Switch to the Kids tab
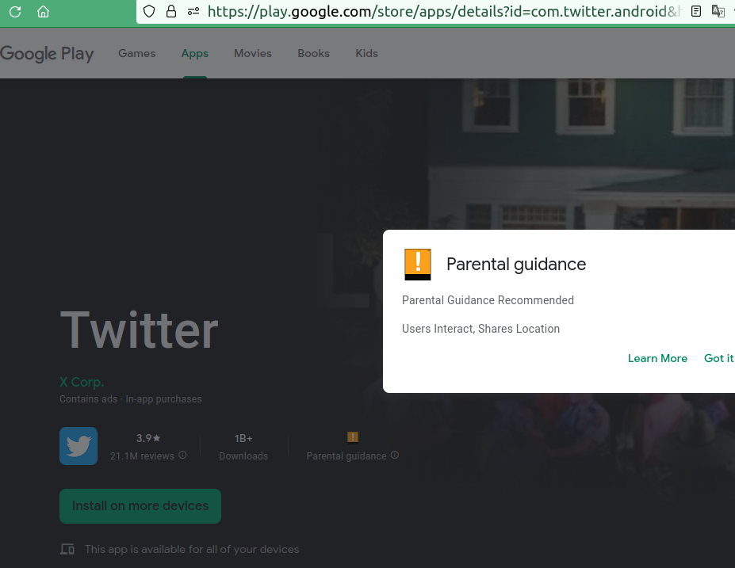The image size is (735, 568). click(x=366, y=53)
